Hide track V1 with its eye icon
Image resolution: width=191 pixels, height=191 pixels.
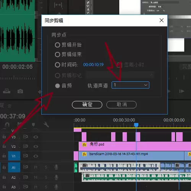36,156
